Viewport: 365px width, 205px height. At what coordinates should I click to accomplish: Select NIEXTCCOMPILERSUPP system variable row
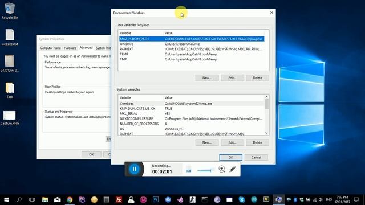coord(192,119)
